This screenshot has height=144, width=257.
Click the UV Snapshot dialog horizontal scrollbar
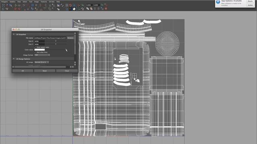tap(40, 67)
